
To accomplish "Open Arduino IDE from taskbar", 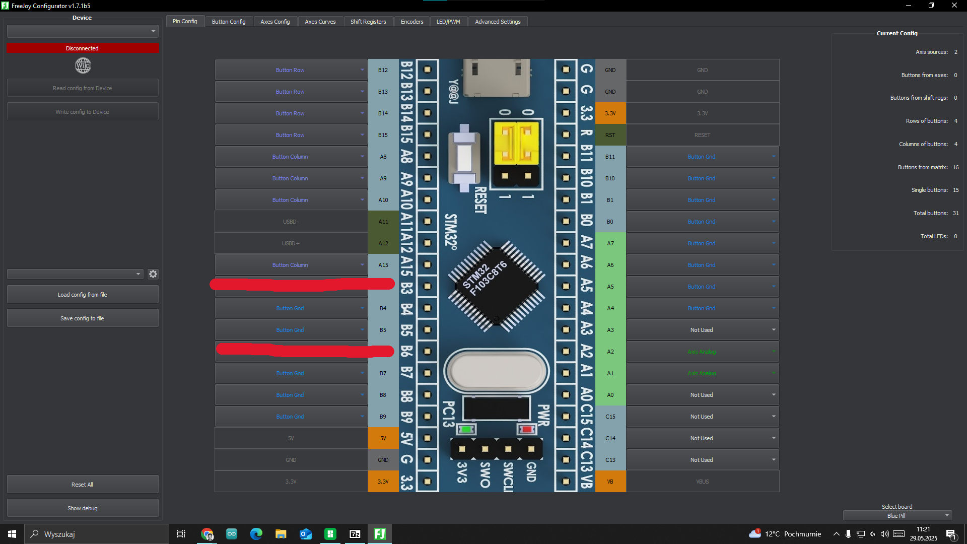I will [x=232, y=534].
